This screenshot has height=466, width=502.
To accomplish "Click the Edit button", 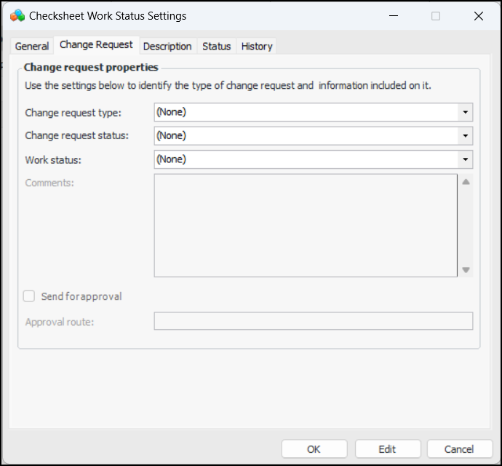I will (387, 449).
